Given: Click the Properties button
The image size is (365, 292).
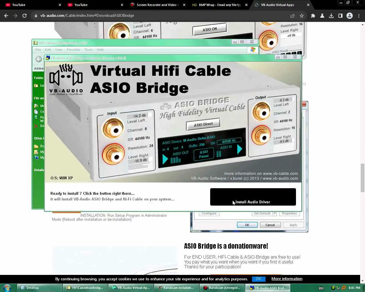Looking at the screenshot, I should click(x=289, y=213).
